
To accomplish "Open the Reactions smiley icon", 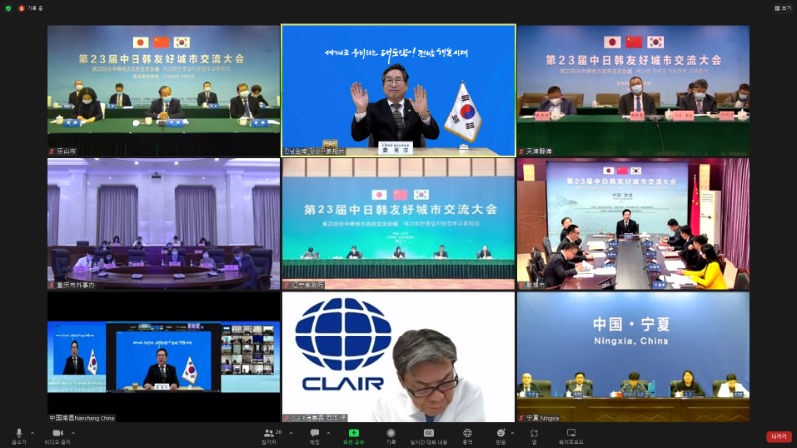I will click(500, 434).
